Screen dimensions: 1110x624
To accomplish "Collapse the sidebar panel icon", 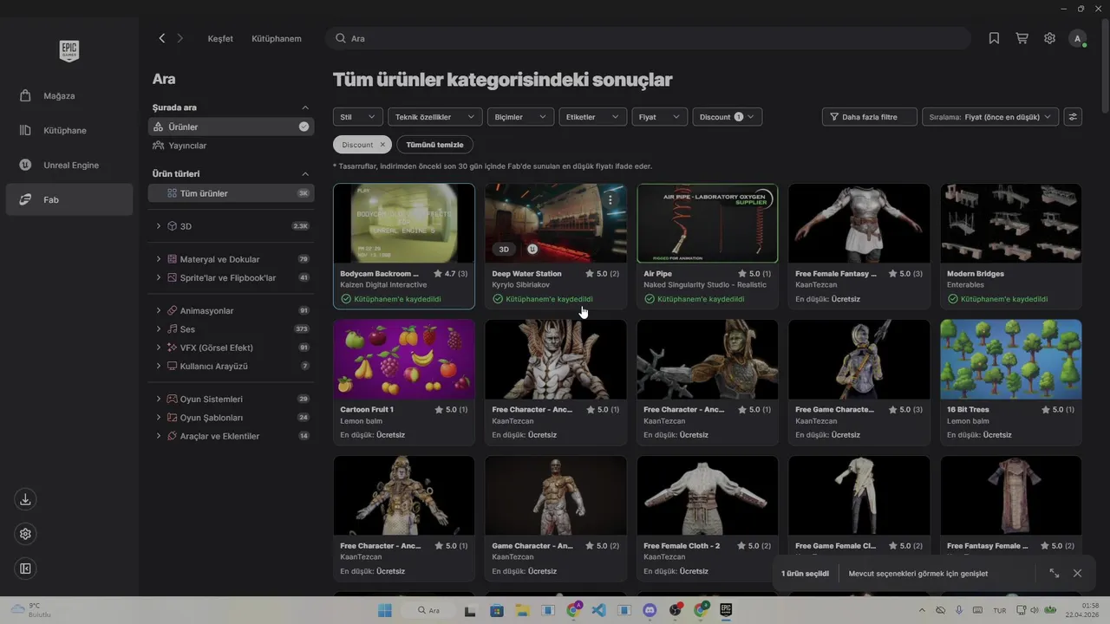I will [x=25, y=569].
